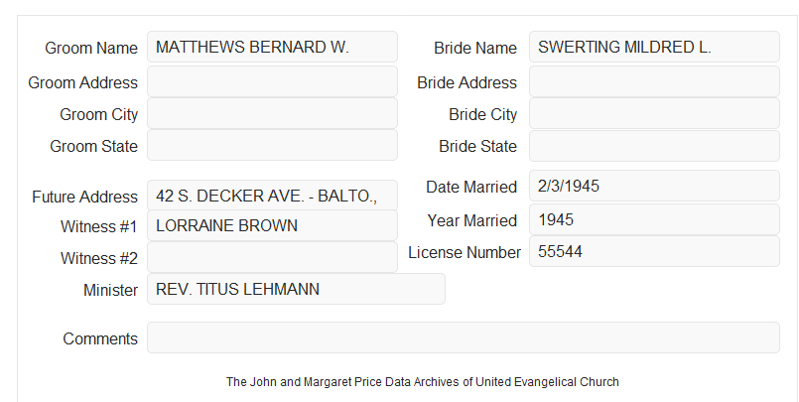799x402 pixels.
Task: Click the Bride State field
Action: point(654,146)
